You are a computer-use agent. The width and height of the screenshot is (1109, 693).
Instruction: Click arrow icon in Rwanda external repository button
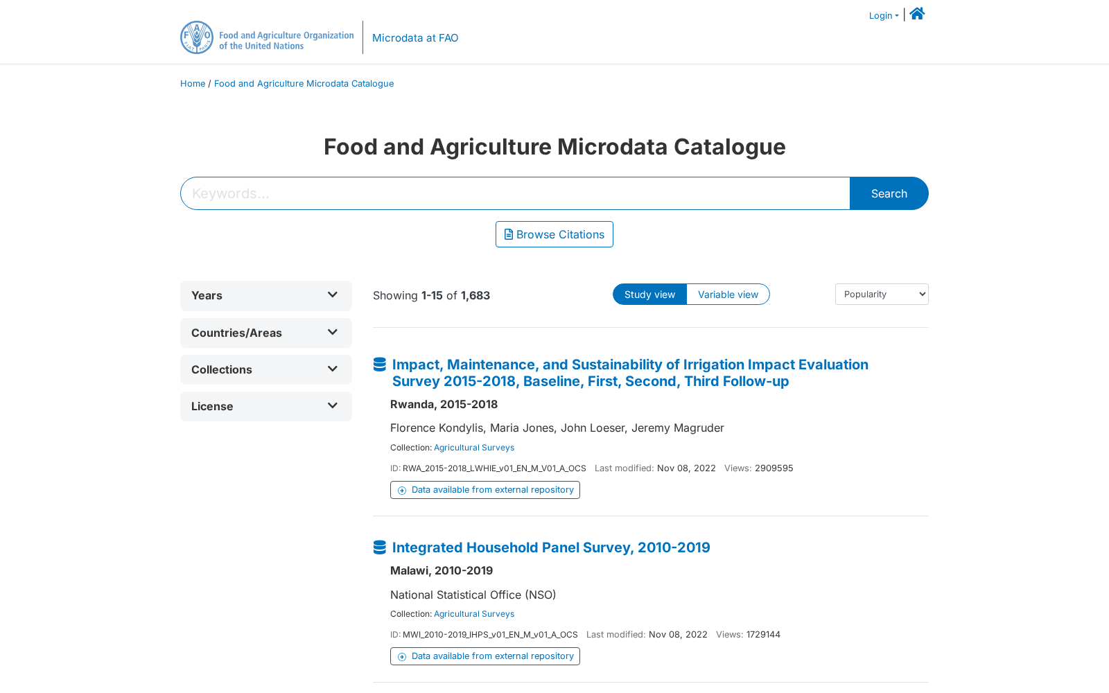click(x=402, y=491)
